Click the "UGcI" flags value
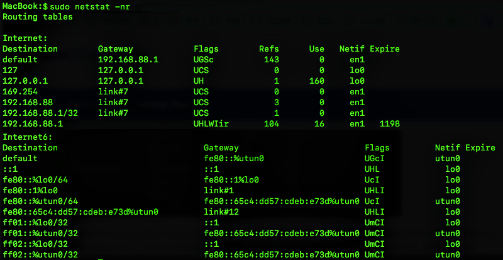The width and height of the screenshot is (503, 260). (x=377, y=159)
